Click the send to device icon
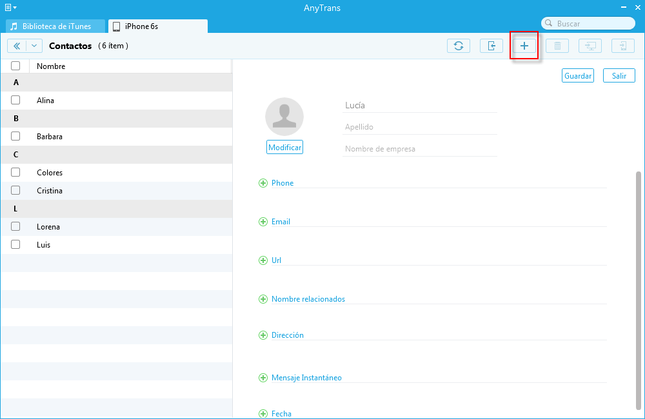This screenshot has height=419, width=645. click(623, 46)
